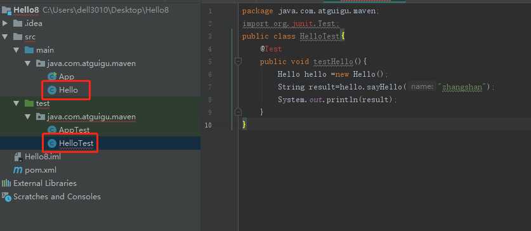Expand the .idea folder arrow
This screenshot has height=231, width=531.
[4, 23]
